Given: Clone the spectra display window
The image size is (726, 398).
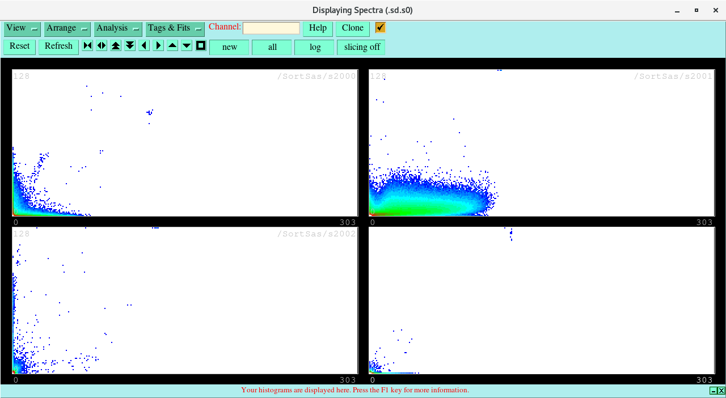Looking at the screenshot, I should 352,28.
